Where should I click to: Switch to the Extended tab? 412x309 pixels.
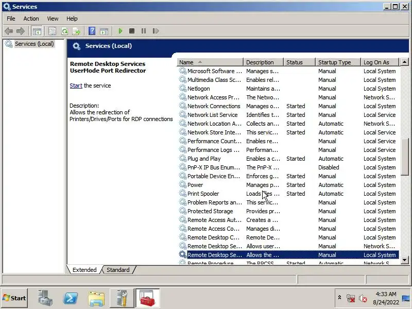pos(84,270)
